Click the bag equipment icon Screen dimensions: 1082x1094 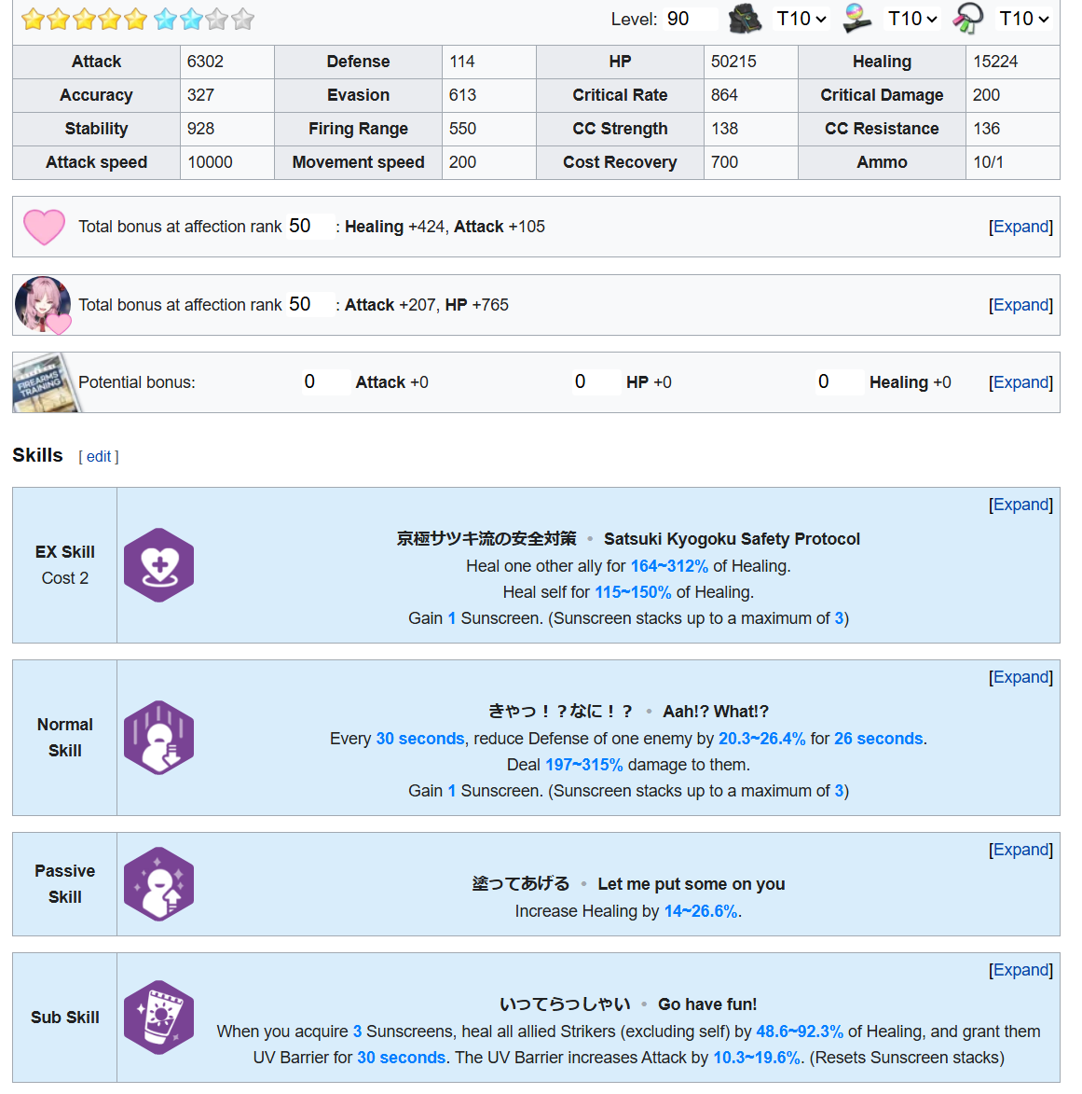[746, 19]
